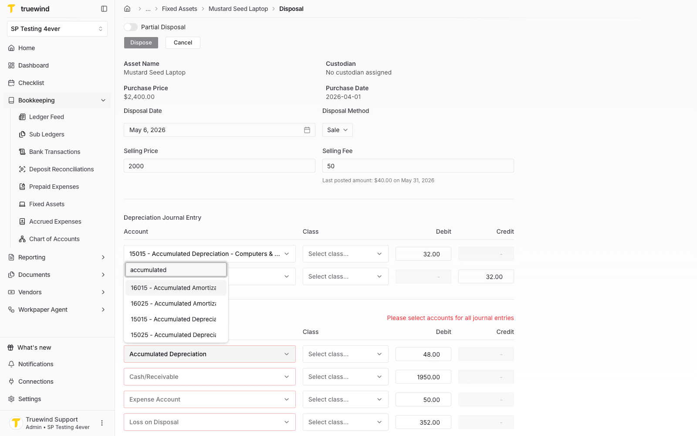Click the Bookkeeping book icon

point(11,100)
